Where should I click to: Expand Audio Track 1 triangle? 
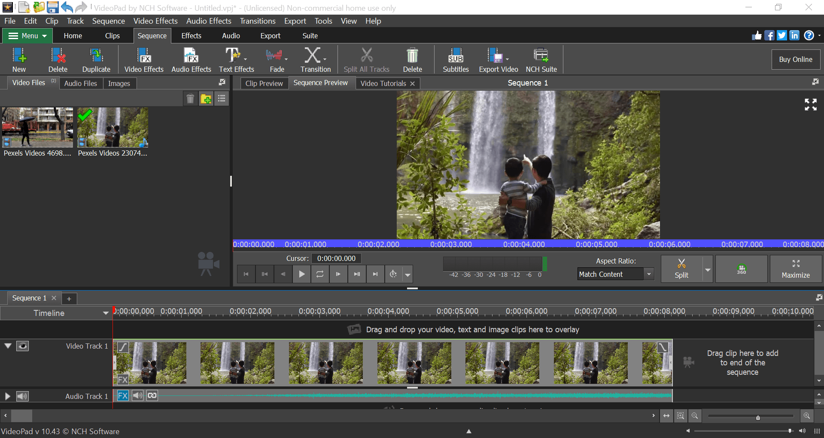point(7,396)
